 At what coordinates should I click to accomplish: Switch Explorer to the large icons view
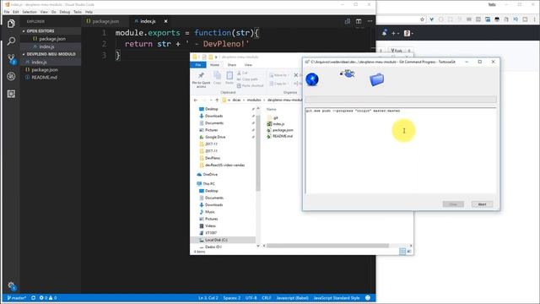pos(409,252)
